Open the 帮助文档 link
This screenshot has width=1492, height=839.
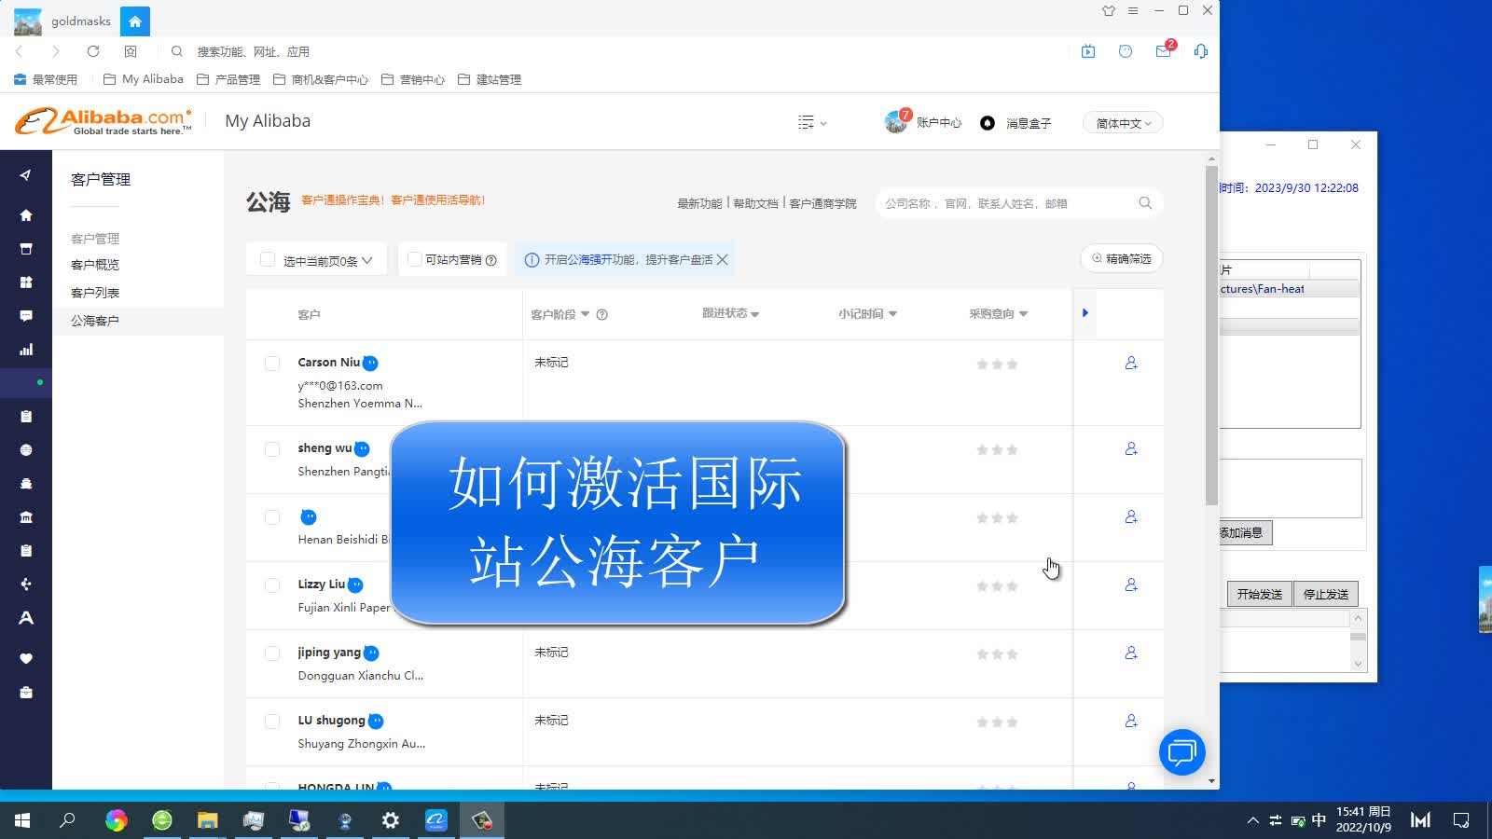click(755, 203)
